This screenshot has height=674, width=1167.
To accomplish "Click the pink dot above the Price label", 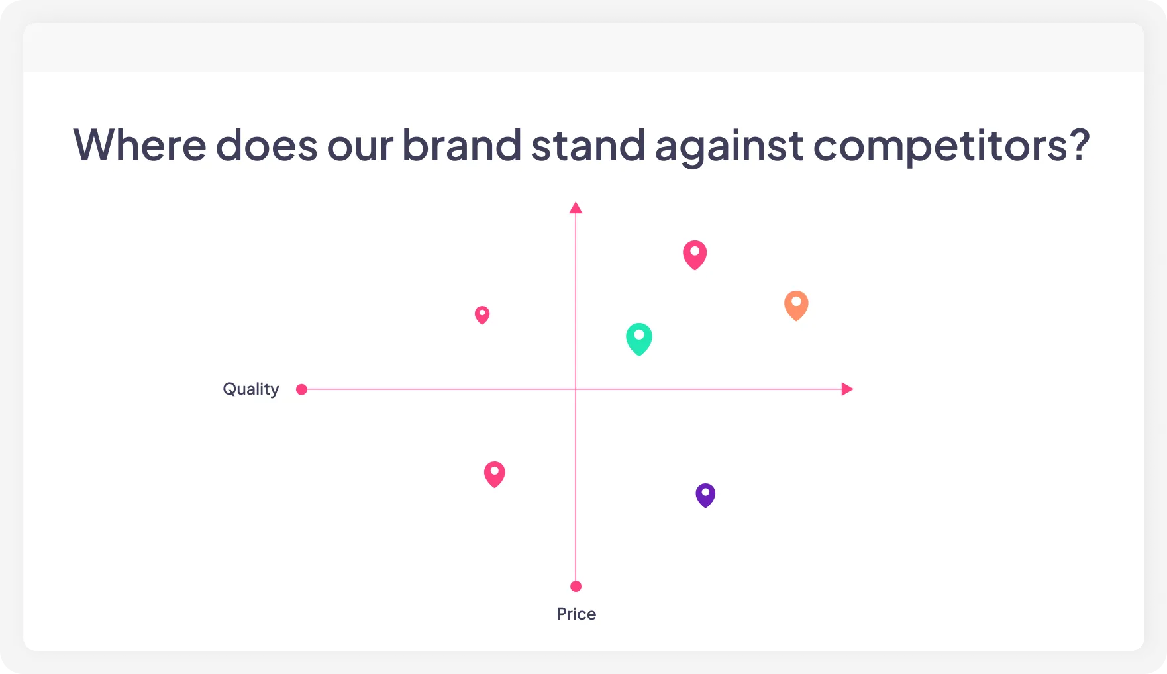I will 576,586.
